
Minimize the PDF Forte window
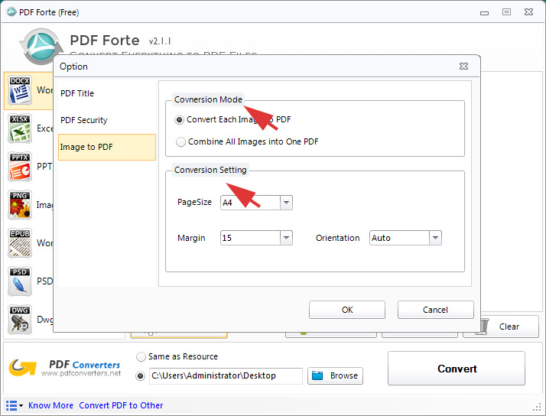484,13
